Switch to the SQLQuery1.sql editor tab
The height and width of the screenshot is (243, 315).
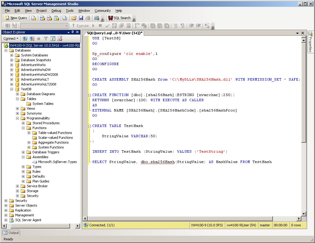point(115,33)
